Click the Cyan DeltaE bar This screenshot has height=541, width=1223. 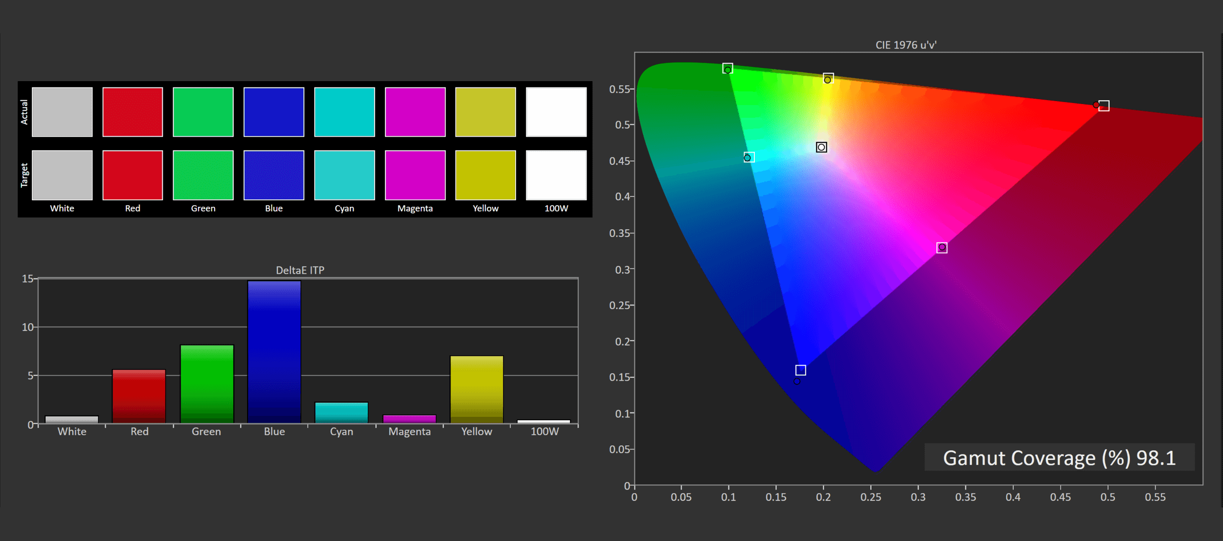[x=341, y=412]
